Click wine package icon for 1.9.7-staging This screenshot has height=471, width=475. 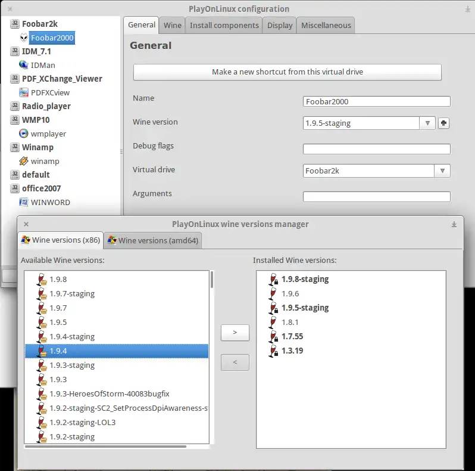[x=42, y=294]
